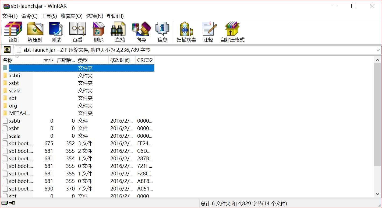This screenshot has width=382, height=208.
Task: Select the sbt.boot row with CRC F28C...
Action: [x=78, y=174]
